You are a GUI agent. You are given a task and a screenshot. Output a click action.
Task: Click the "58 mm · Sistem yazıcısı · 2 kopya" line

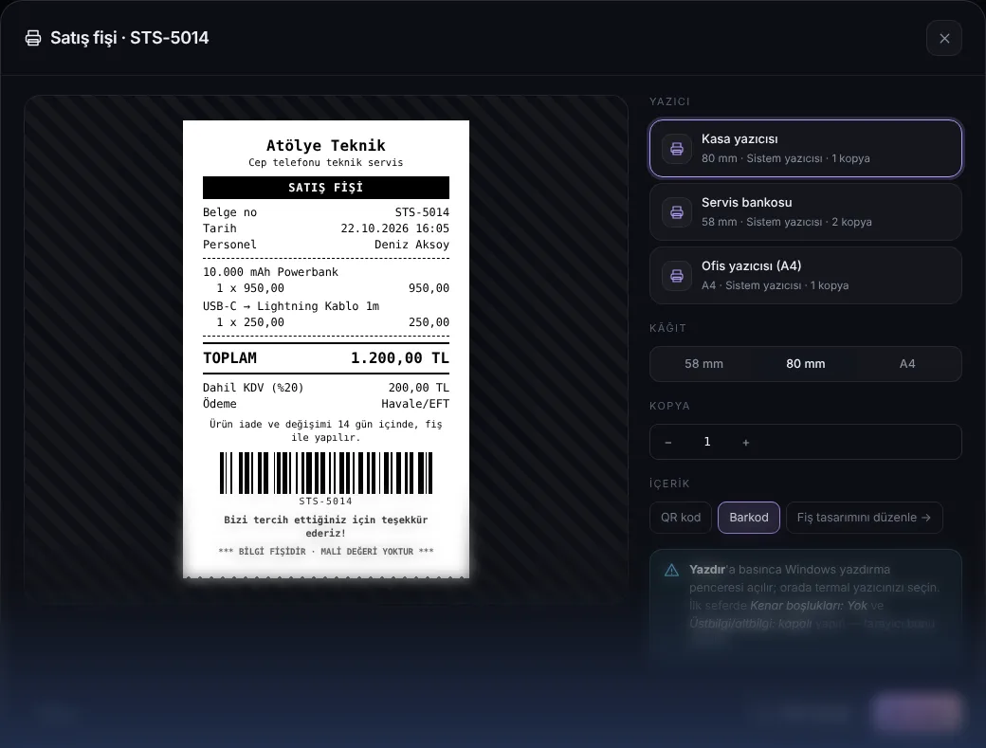click(x=787, y=222)
